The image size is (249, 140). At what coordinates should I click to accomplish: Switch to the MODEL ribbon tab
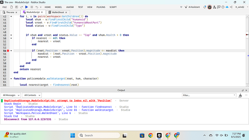point(58,7)
